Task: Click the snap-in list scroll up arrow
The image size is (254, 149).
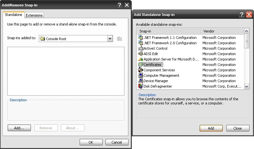Action: pyautogui.click(x=247, y=31)
